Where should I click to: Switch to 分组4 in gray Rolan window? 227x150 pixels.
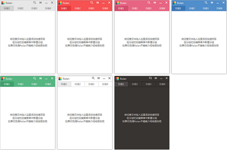[48, 8]
